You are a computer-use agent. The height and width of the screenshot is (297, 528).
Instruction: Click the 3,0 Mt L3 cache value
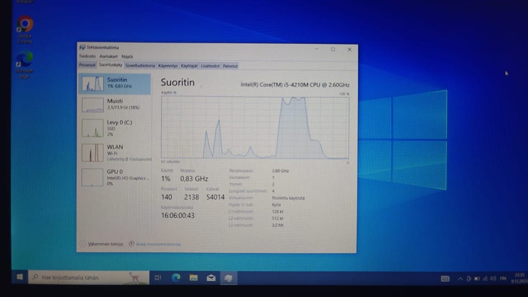pyautogui.click(x=277, y=226)
